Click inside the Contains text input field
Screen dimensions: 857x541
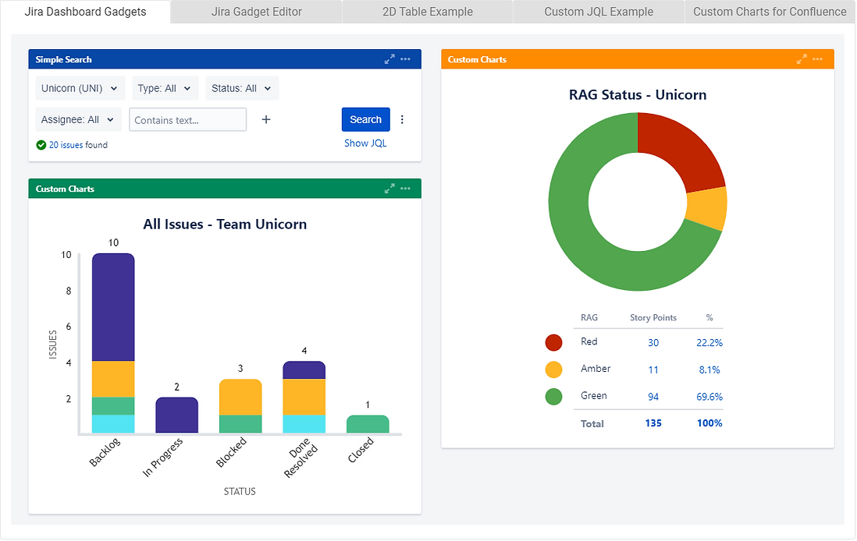[x=187, y=119]
